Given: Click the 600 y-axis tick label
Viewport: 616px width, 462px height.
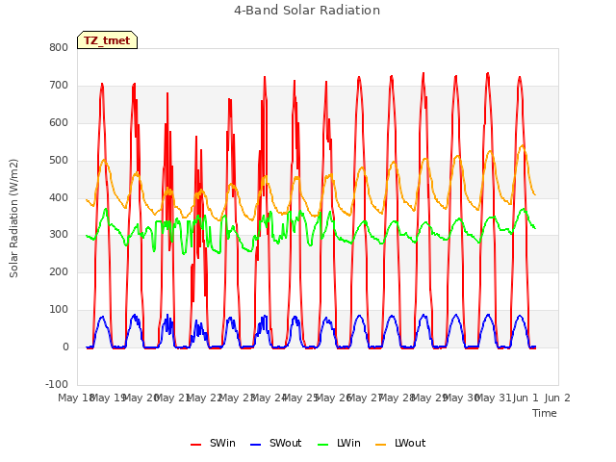Looking at the screenshot, I should (x=59, y=122).
